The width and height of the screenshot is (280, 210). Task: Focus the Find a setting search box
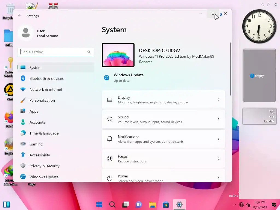pyautogui.click(x=56, y=52)
